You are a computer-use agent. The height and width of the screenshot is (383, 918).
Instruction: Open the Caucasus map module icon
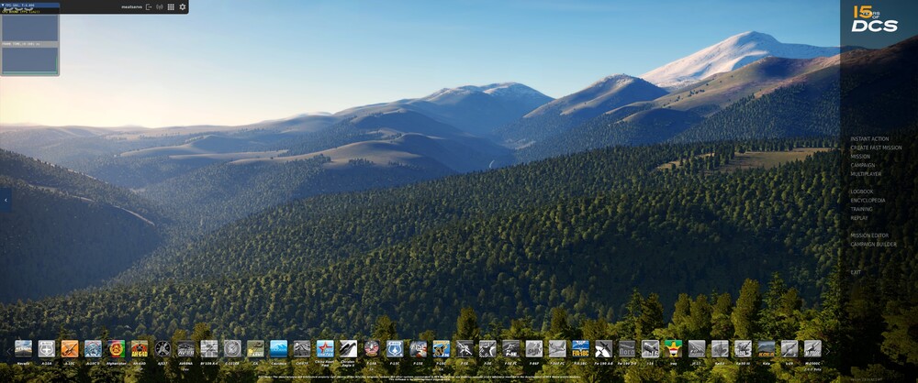click(279, 348)
